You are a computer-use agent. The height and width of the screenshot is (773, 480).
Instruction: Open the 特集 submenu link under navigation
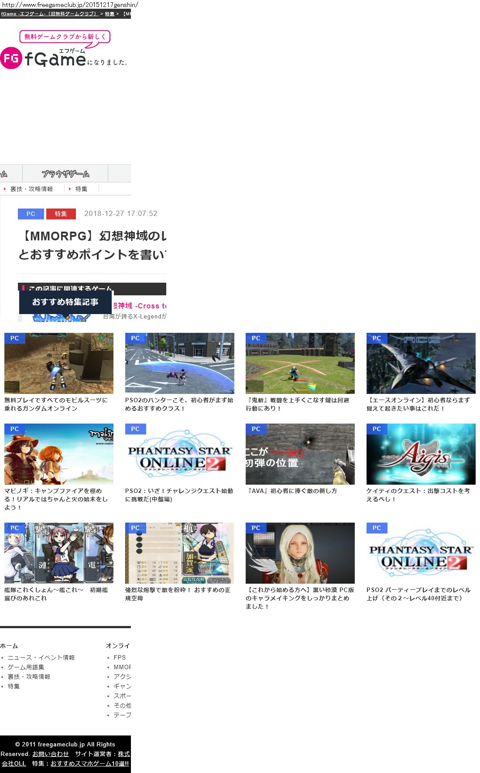(x=81, y=189)
